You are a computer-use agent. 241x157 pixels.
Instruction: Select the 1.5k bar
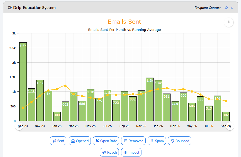(x=150, y=99)
